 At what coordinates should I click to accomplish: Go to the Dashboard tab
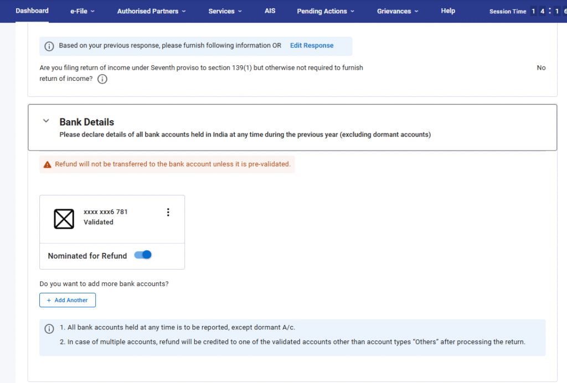(x=32, y=11)
